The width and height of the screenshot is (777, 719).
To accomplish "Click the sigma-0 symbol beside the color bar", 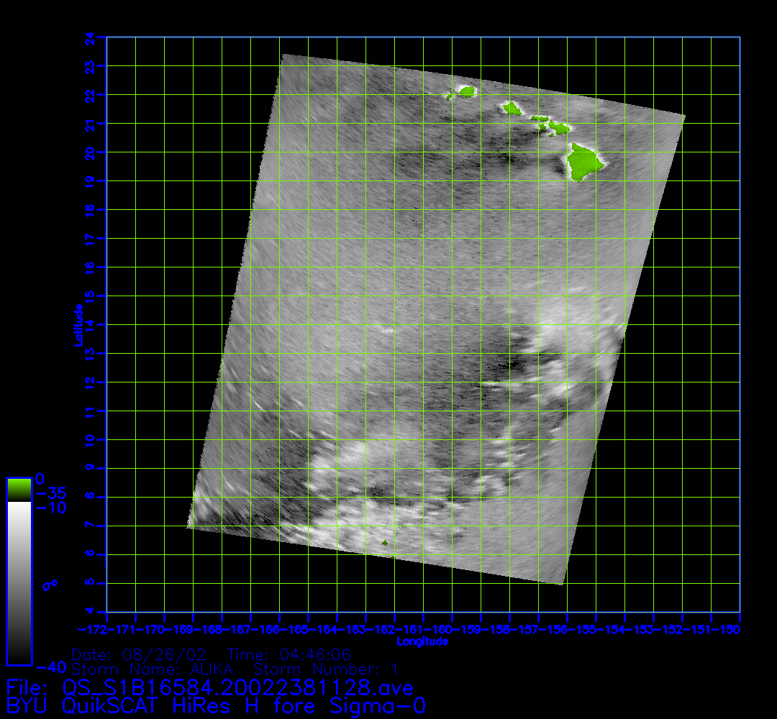I will point(50,585).
